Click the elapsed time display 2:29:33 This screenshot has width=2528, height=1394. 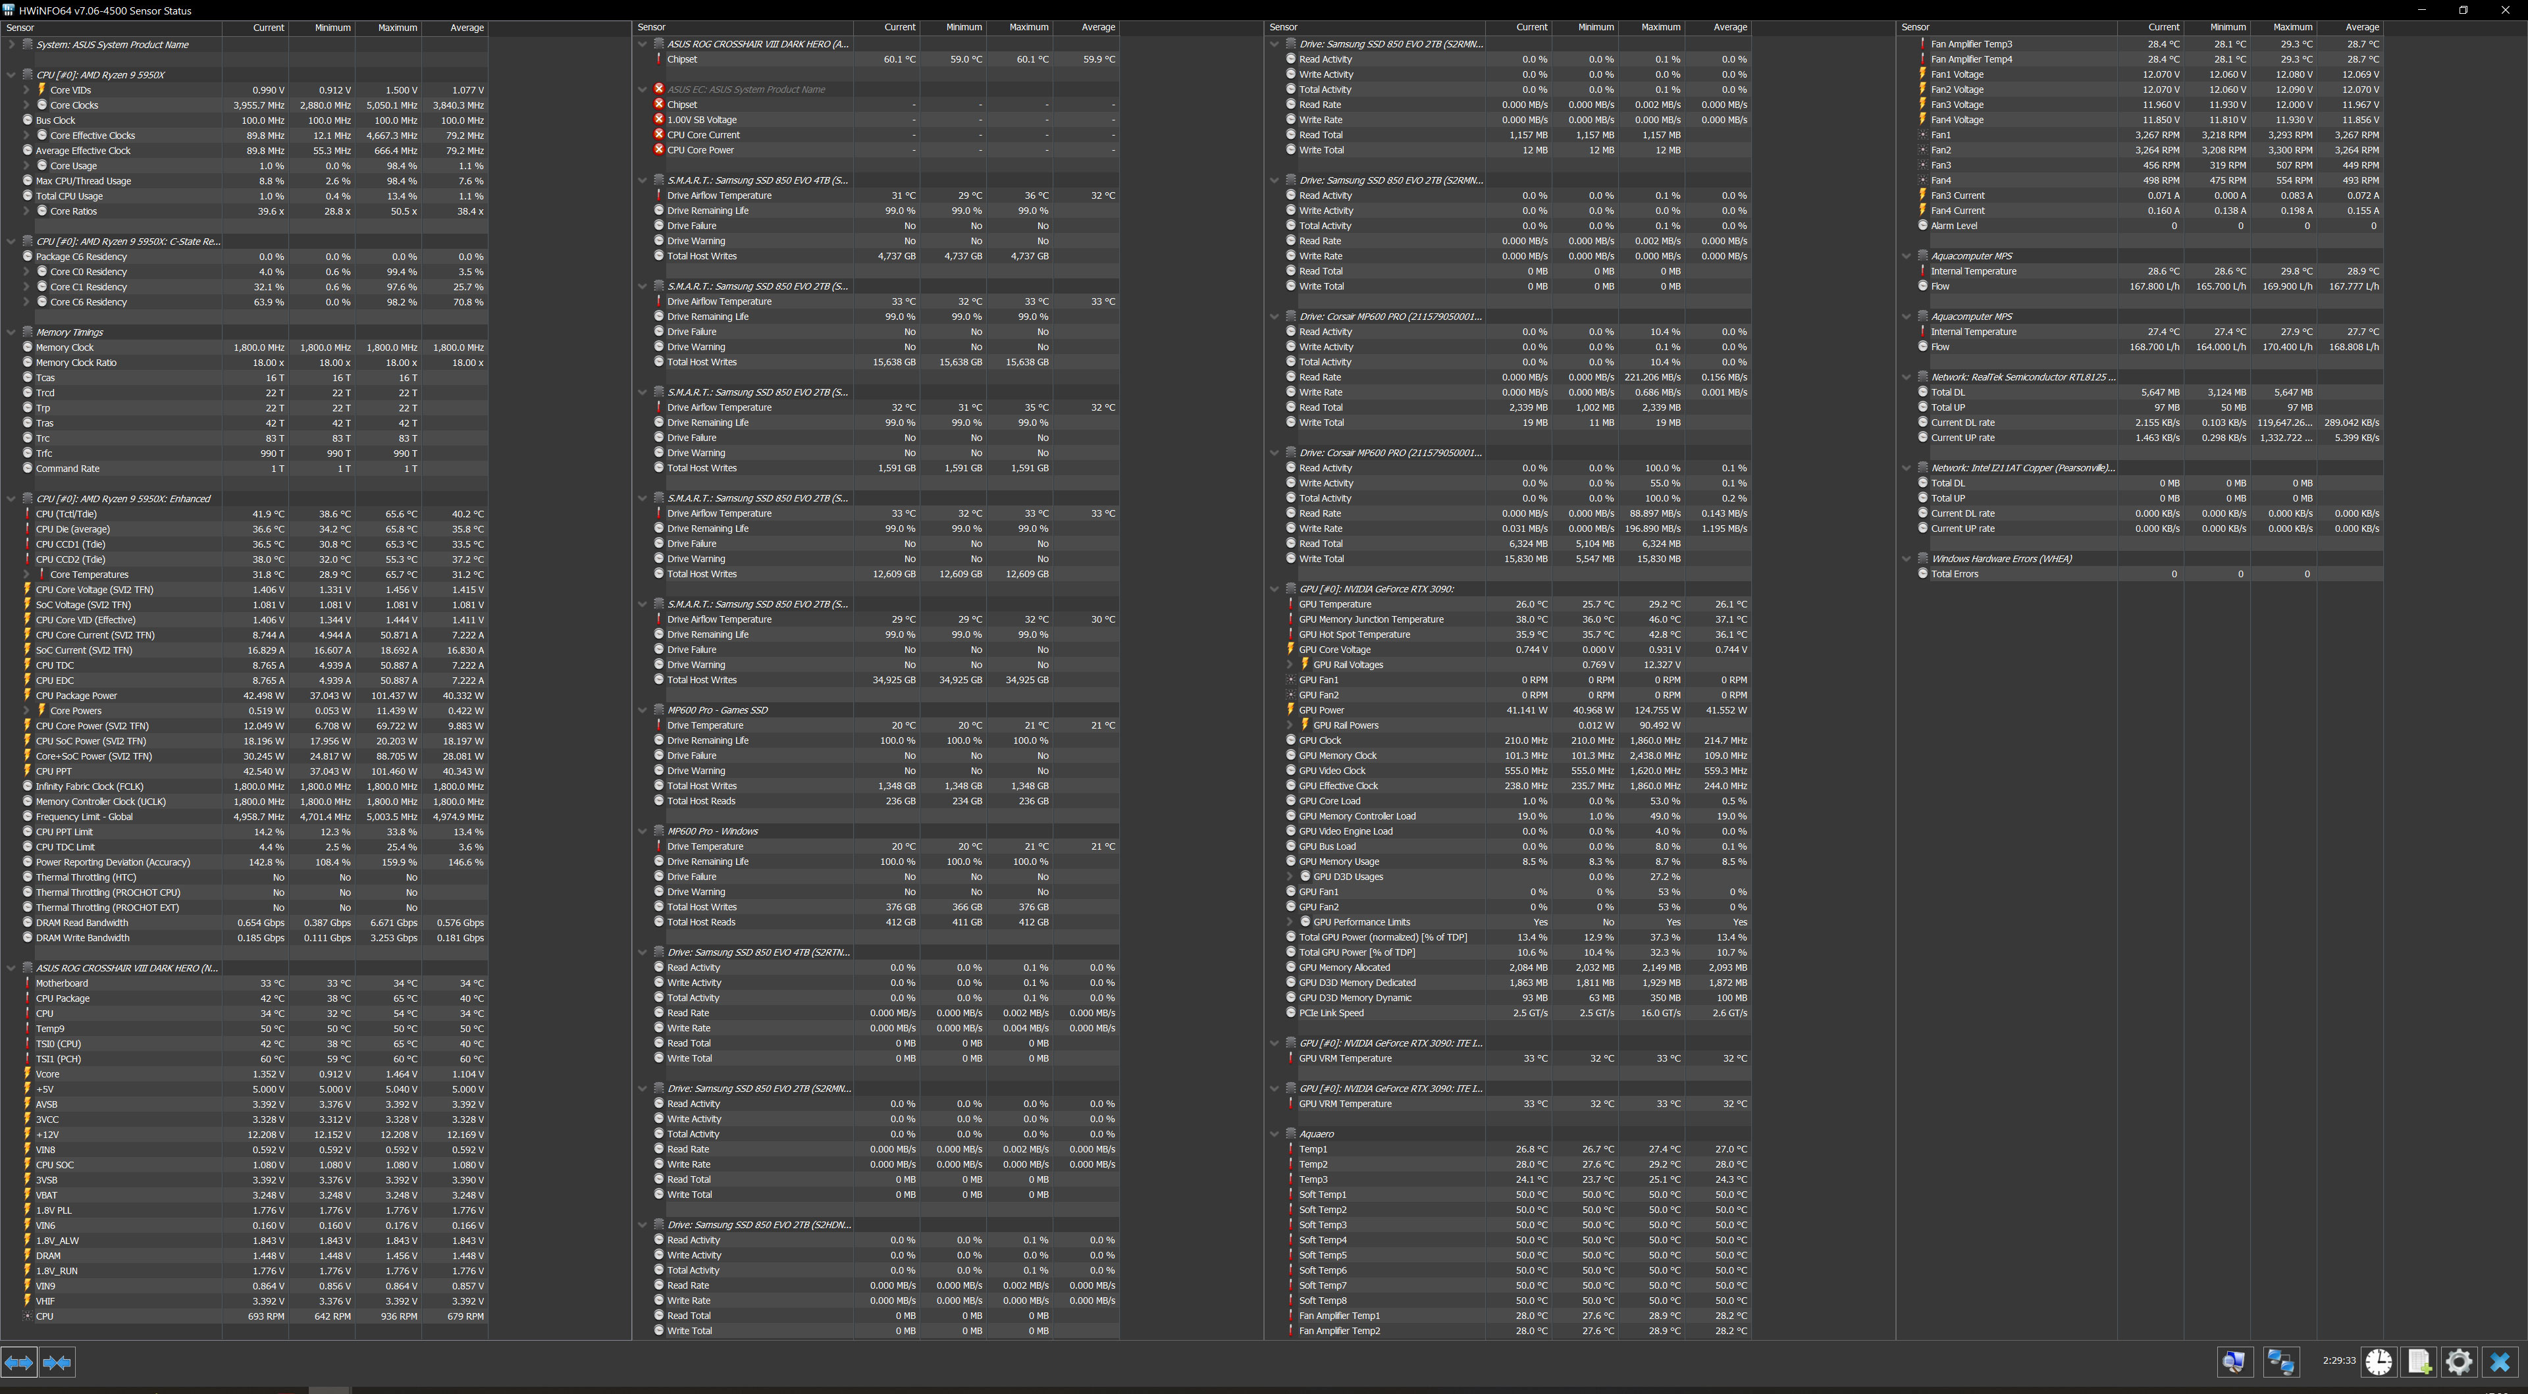[x=2338, y=1360]
